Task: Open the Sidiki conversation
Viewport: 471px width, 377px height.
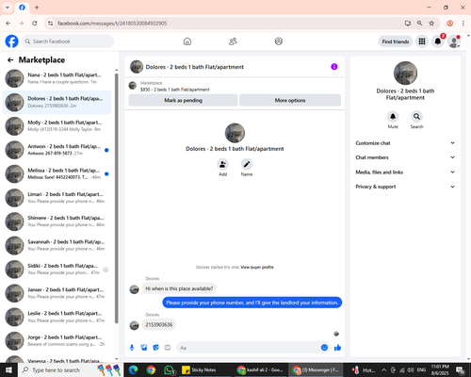Action: (x=57, y=270)
